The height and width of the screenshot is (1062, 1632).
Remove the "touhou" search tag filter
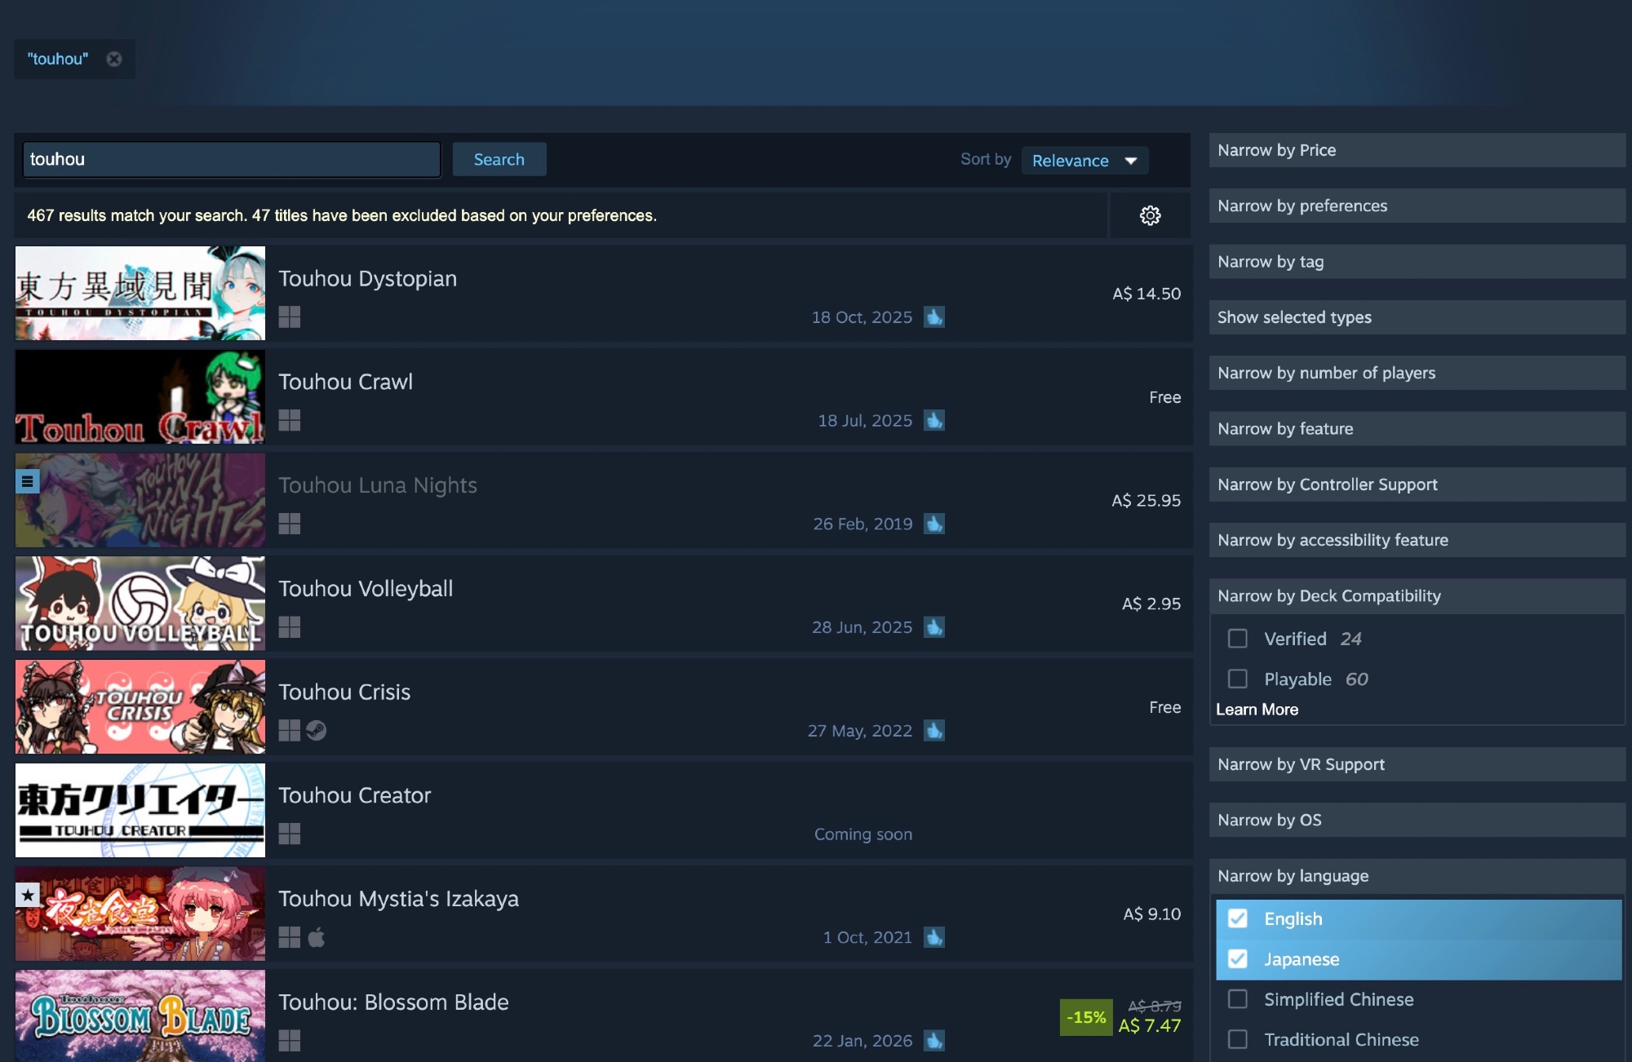(x=114, y=59)
